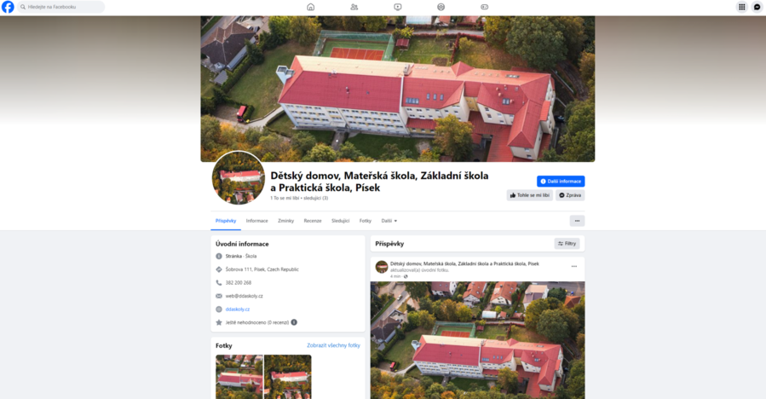The image size is (766, 399).
Task: Like the page with Tohle se mi líbí
Action: pyautogui.click(x=530, y=195)
